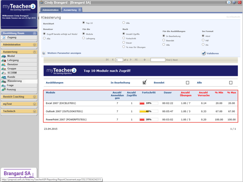Sort by the Module column header

(51, 93)
